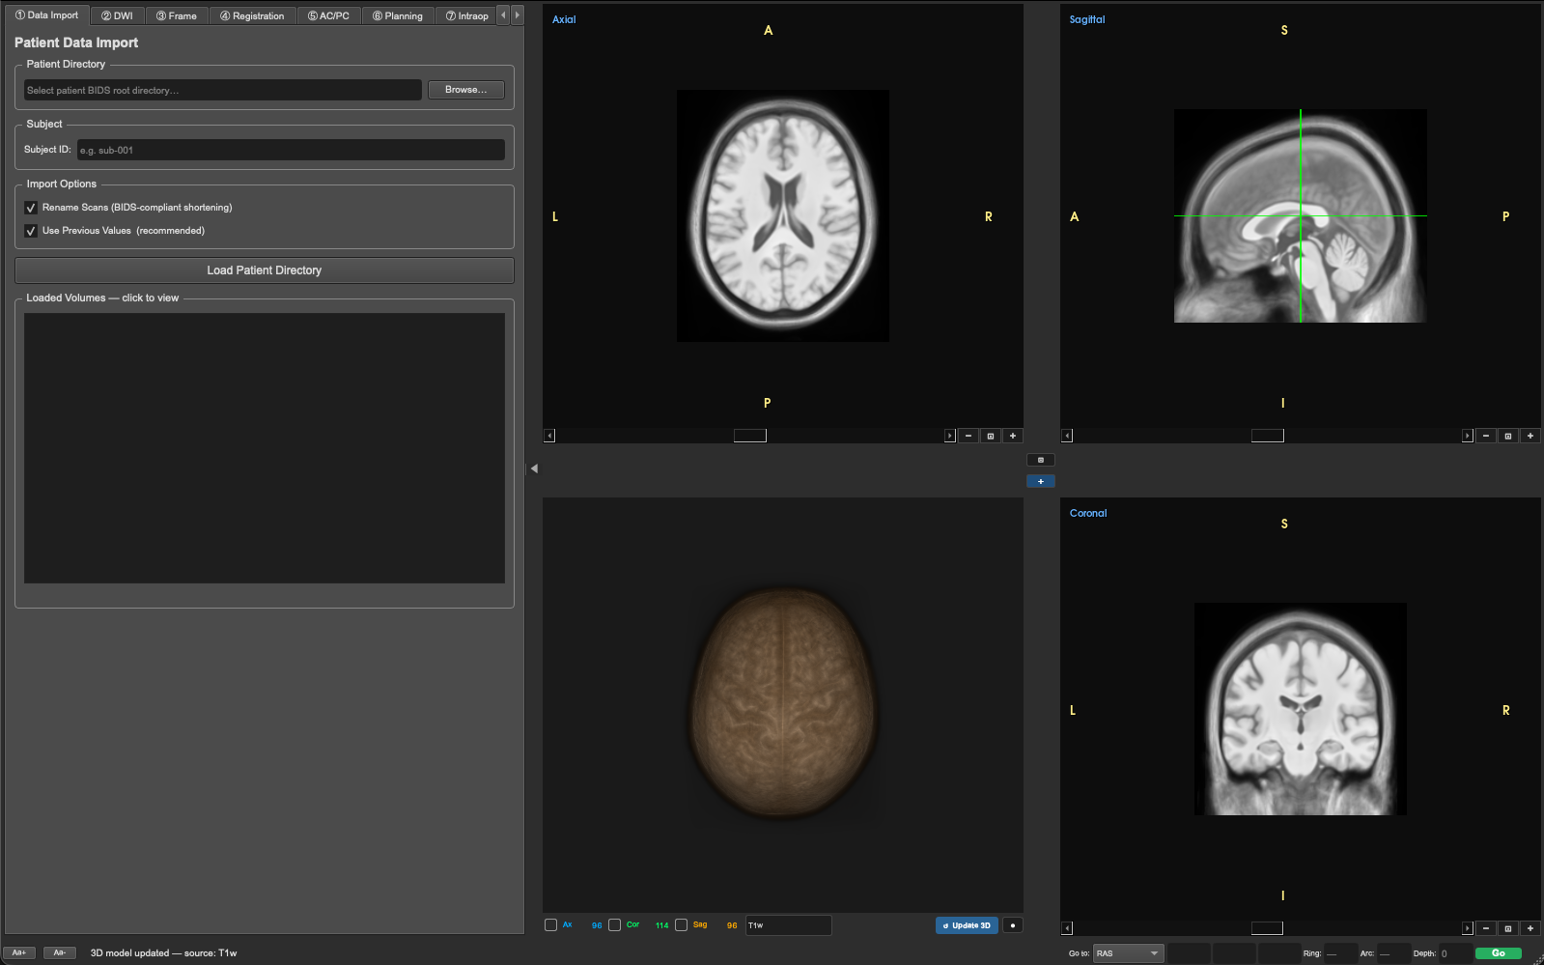The width and height of the screenshot is (1544, 965).
Task: Zoom in the Coronal view
Action: pyautogui.click(x=1530, y=928)
